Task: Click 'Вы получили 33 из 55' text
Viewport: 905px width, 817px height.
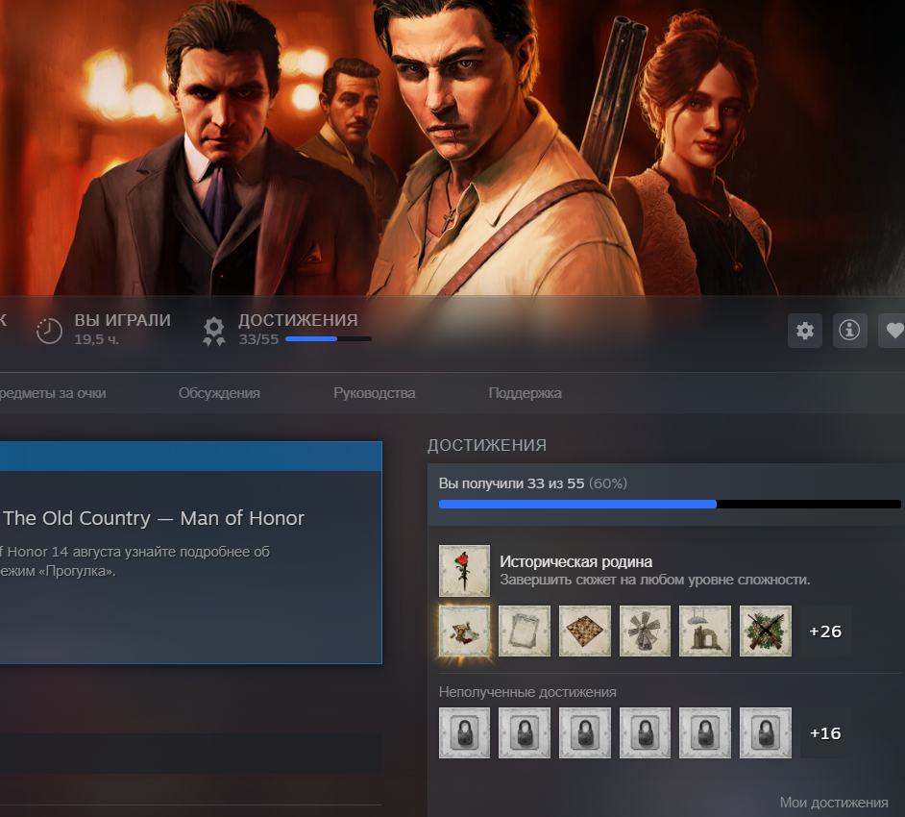Action: (511, 483)
